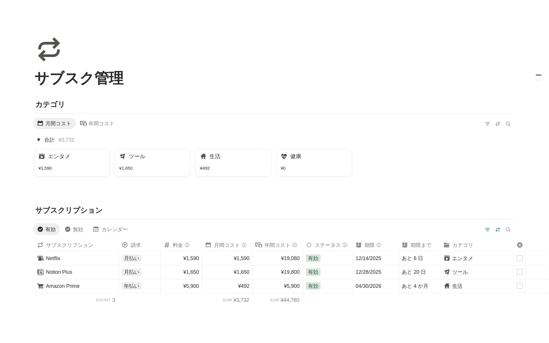Screen dimensions: 549x343
Task: Click sort icon in カテゴリ section
Action: [x=498, y=124]
